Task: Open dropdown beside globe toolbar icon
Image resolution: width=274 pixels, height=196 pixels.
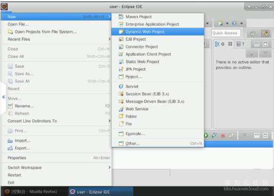Action: click(227, 23)
